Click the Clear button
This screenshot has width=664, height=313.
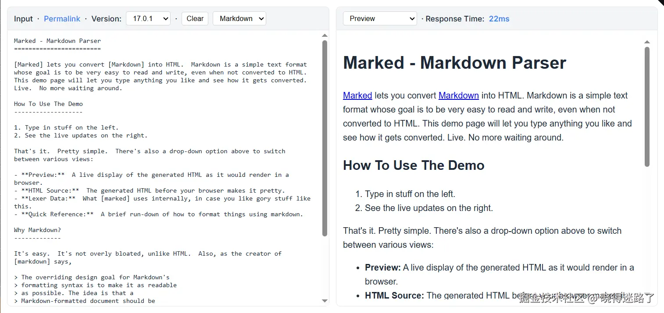click(x=195, y=18)
